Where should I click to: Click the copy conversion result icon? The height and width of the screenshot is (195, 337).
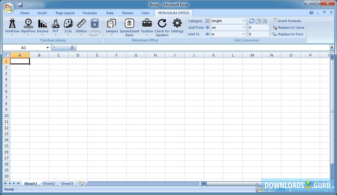pyautogui.click(x=258, y=21)
